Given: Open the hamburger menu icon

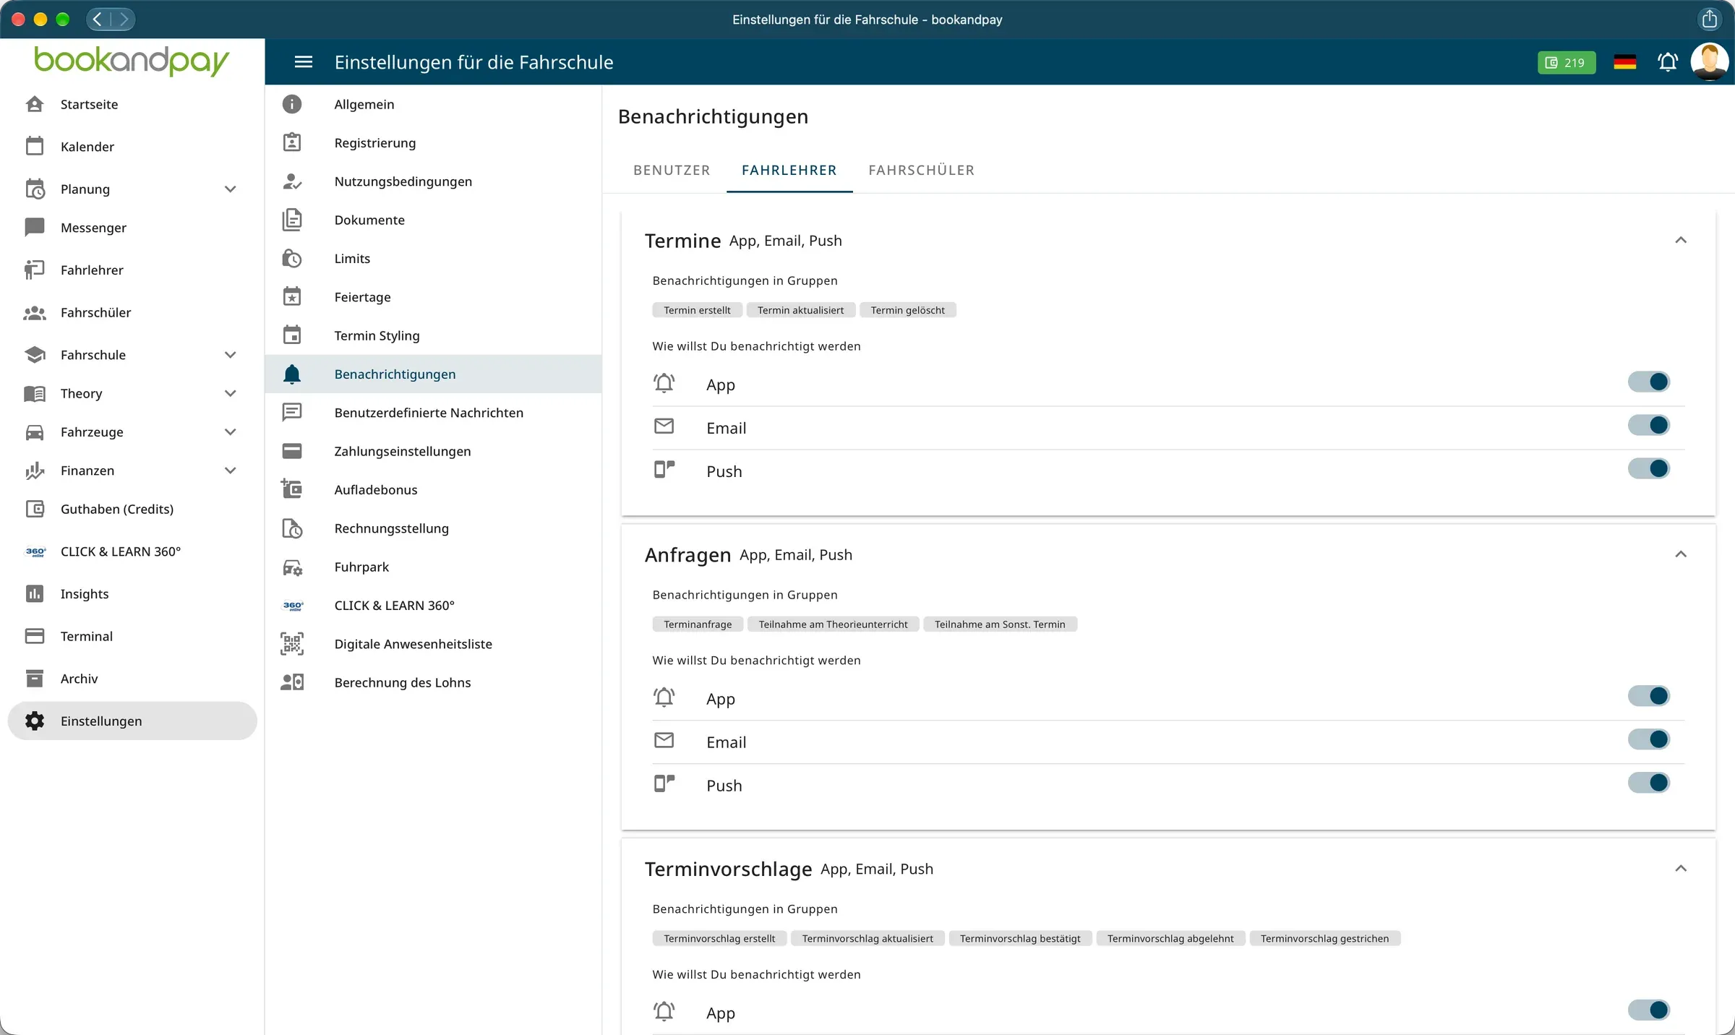Looking at the screenshot, I should 304,62.
